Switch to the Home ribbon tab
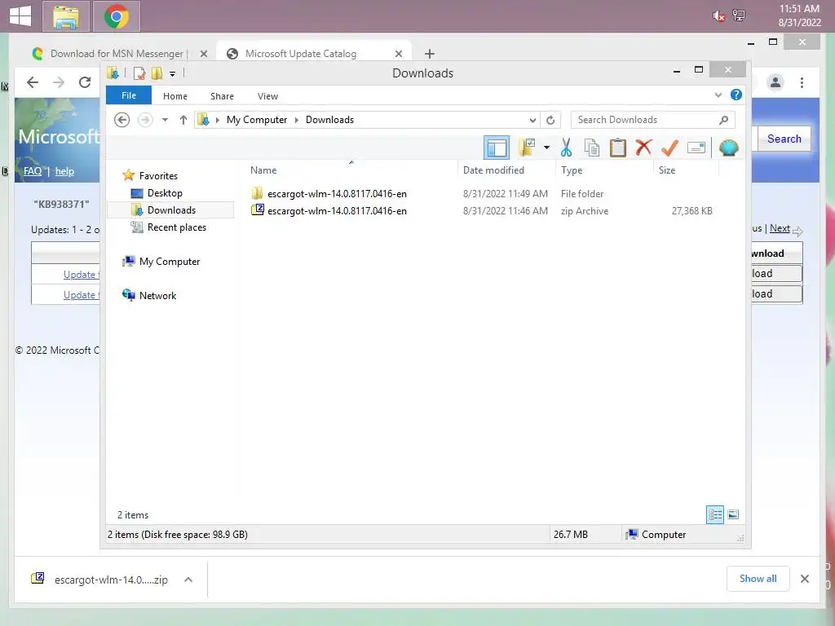 tap(175, 96)
